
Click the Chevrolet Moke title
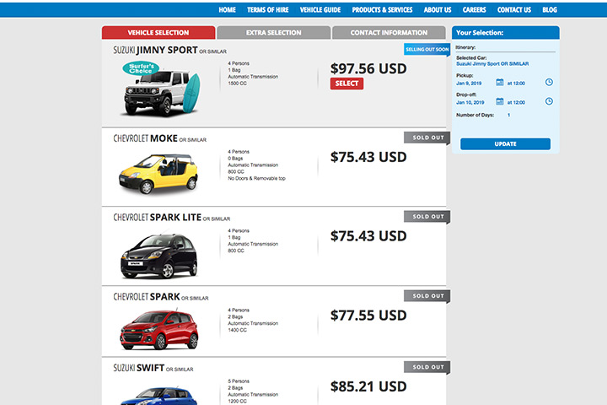click(159, 138)
